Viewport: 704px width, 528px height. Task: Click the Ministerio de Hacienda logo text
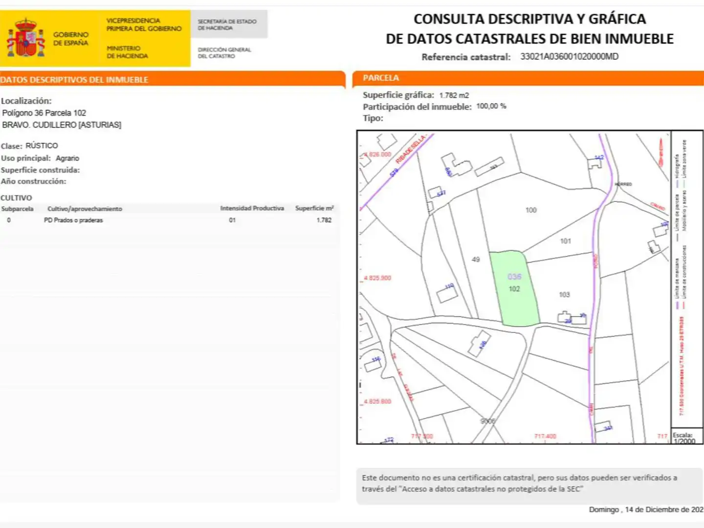pos(127,52)
